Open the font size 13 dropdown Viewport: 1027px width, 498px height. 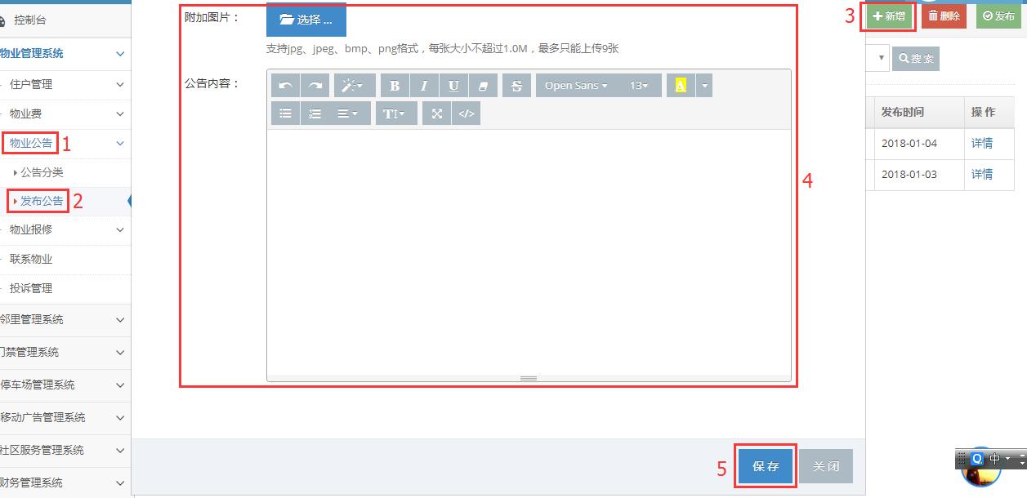(x=638, y=86)
